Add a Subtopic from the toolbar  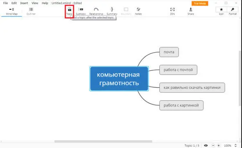[81, 11]
